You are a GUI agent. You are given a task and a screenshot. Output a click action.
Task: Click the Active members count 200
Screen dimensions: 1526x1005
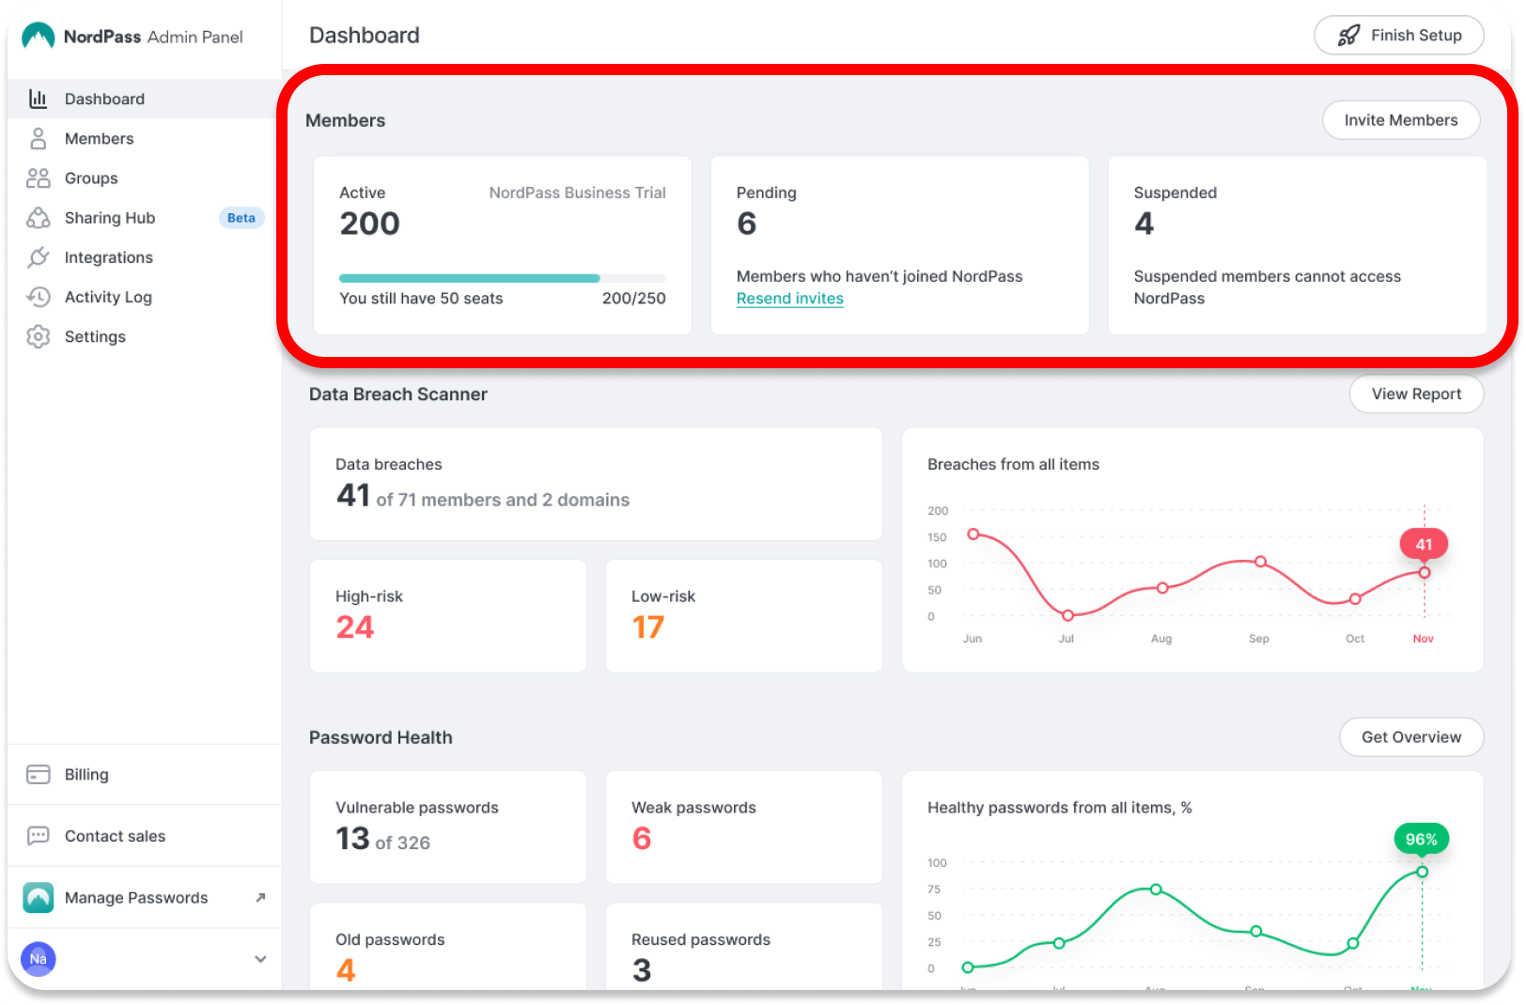click(x=369, y=224)
